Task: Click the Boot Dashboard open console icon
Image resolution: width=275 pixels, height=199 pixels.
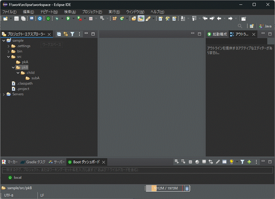Action: 204,162
